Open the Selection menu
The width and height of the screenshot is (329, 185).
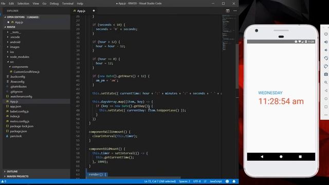point(23,4)
